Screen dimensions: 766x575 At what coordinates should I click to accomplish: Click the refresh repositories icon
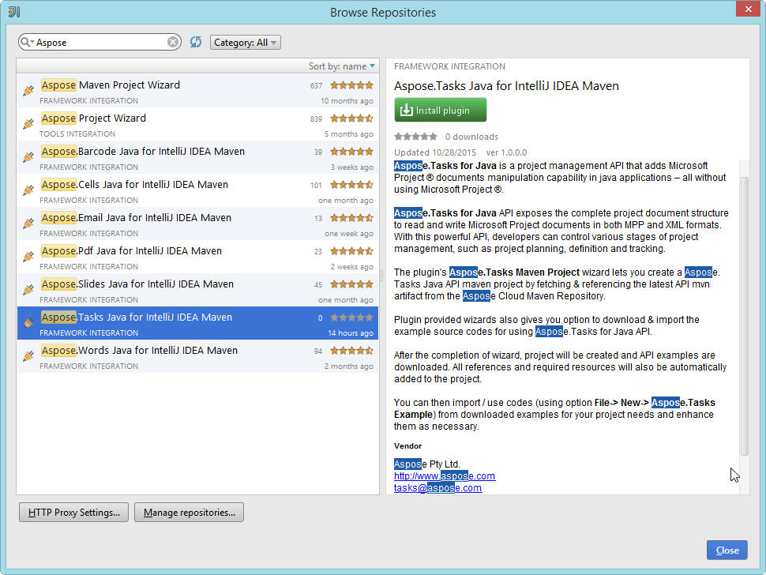(196, 42)
